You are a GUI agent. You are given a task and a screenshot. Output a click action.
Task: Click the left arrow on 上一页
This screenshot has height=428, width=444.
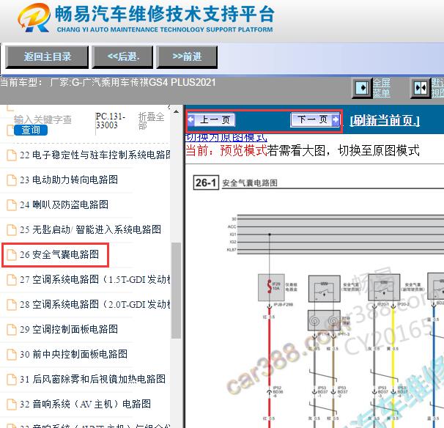[x=190, y=119]
